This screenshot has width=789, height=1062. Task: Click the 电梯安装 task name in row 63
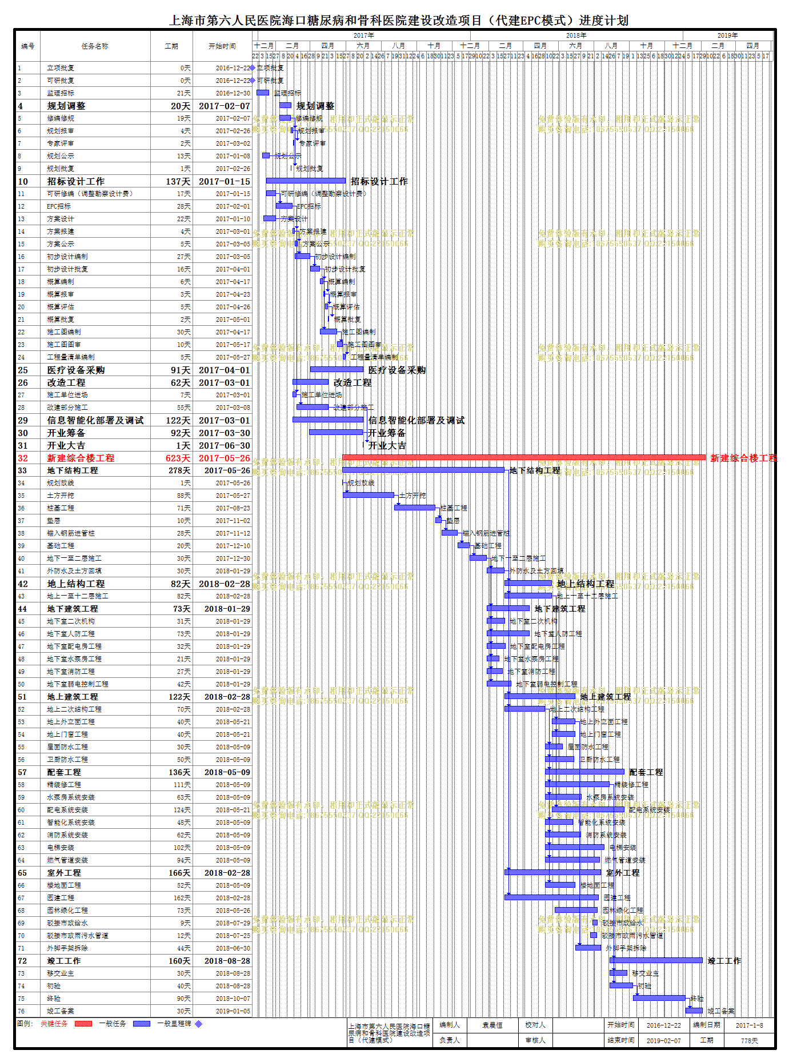[61, 848]
